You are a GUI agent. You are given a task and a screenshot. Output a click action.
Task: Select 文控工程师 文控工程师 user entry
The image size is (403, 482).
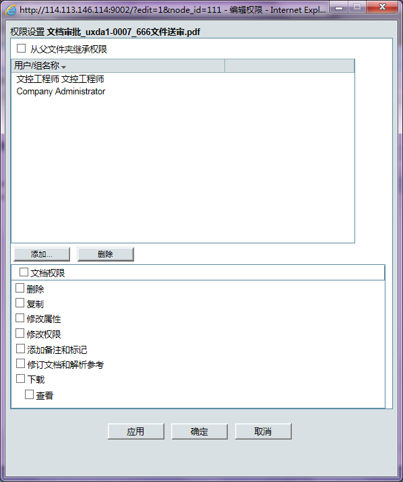60,79
